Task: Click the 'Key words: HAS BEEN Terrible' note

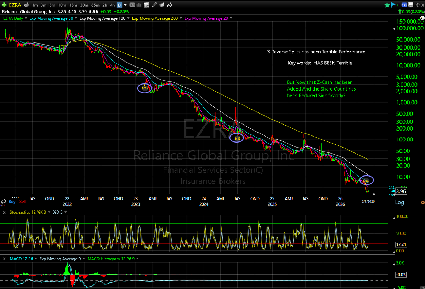Action: coord(320,63)
